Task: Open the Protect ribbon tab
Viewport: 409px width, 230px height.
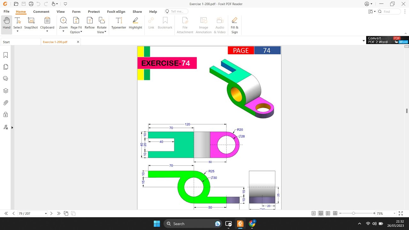Action: coord(94,11)
